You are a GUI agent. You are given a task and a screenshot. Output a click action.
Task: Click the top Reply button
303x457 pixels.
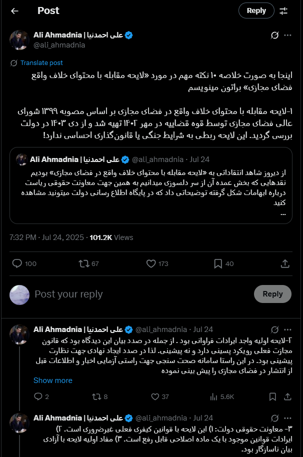256,10
